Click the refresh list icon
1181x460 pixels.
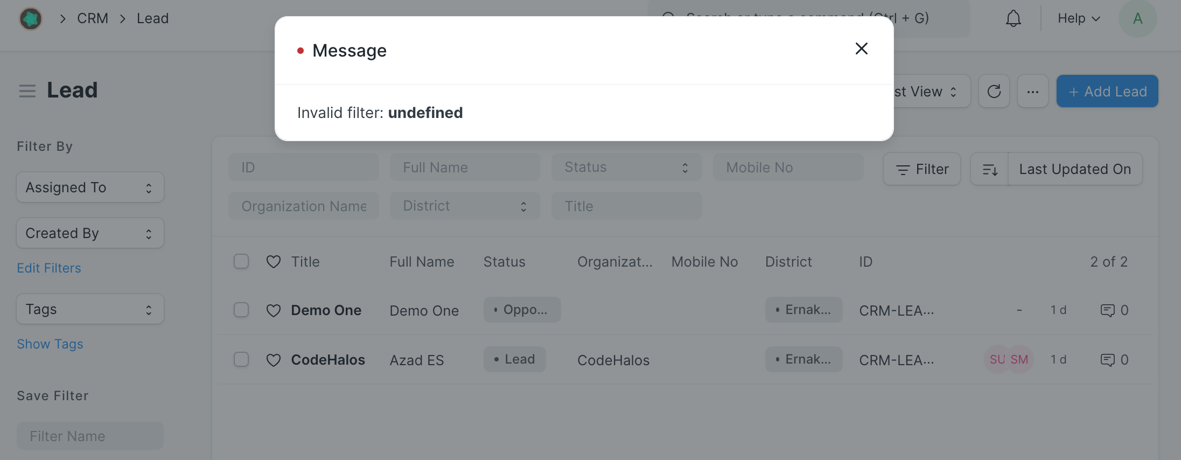tap(994, 92)
